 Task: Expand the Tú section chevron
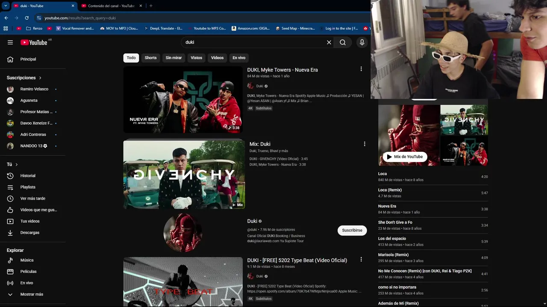[x=17, y=165]
